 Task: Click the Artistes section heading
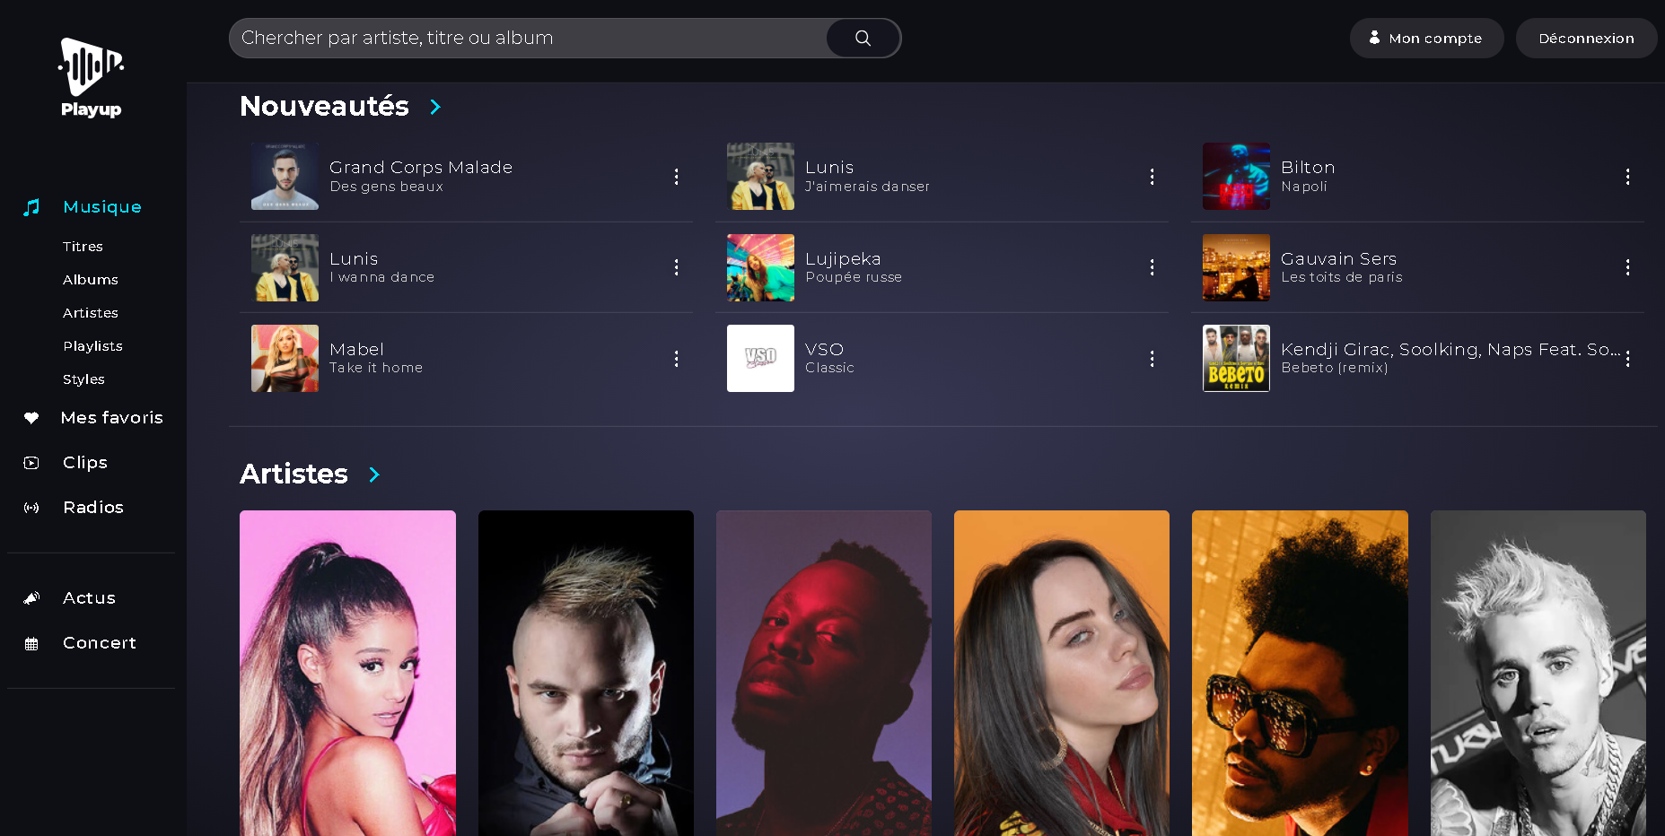click(x=294, y=474)
